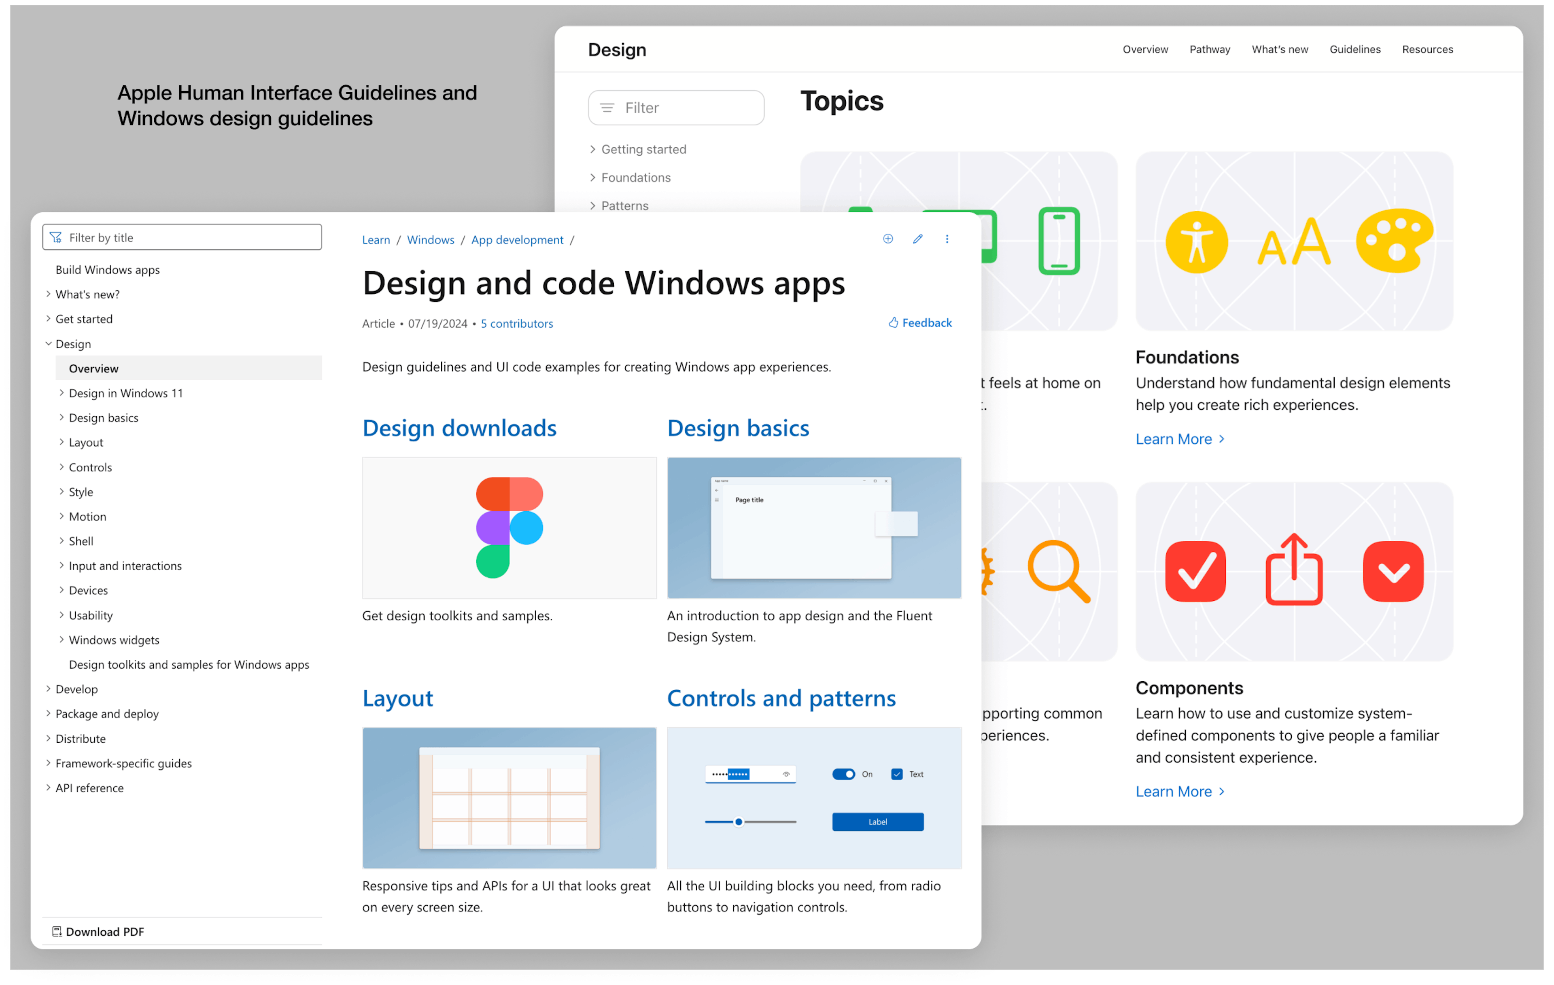Click Controls and patterns heading link
Viewport: 1554px width, 985px height.
(781, 699)
